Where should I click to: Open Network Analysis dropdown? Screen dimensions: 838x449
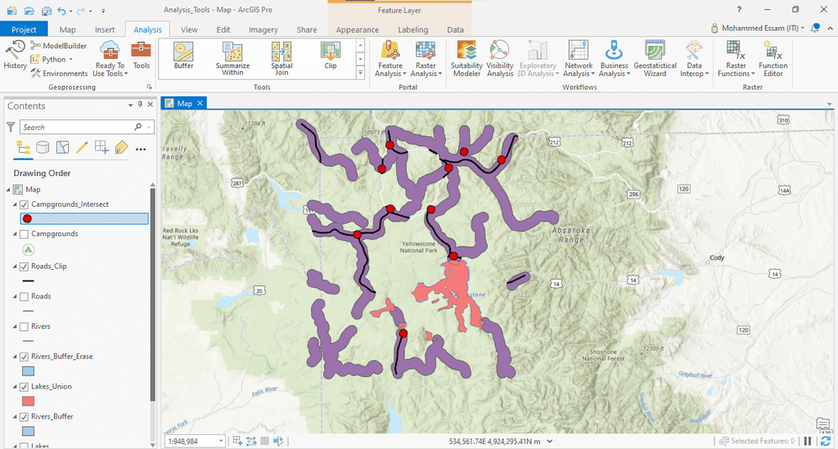coord(579,59)
